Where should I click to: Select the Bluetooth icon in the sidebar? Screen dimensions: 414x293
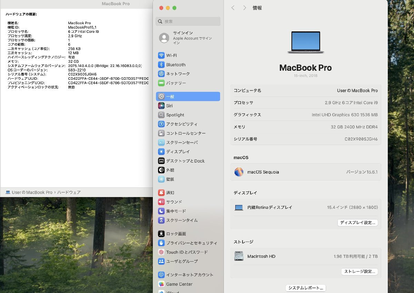tap(161, 65)
